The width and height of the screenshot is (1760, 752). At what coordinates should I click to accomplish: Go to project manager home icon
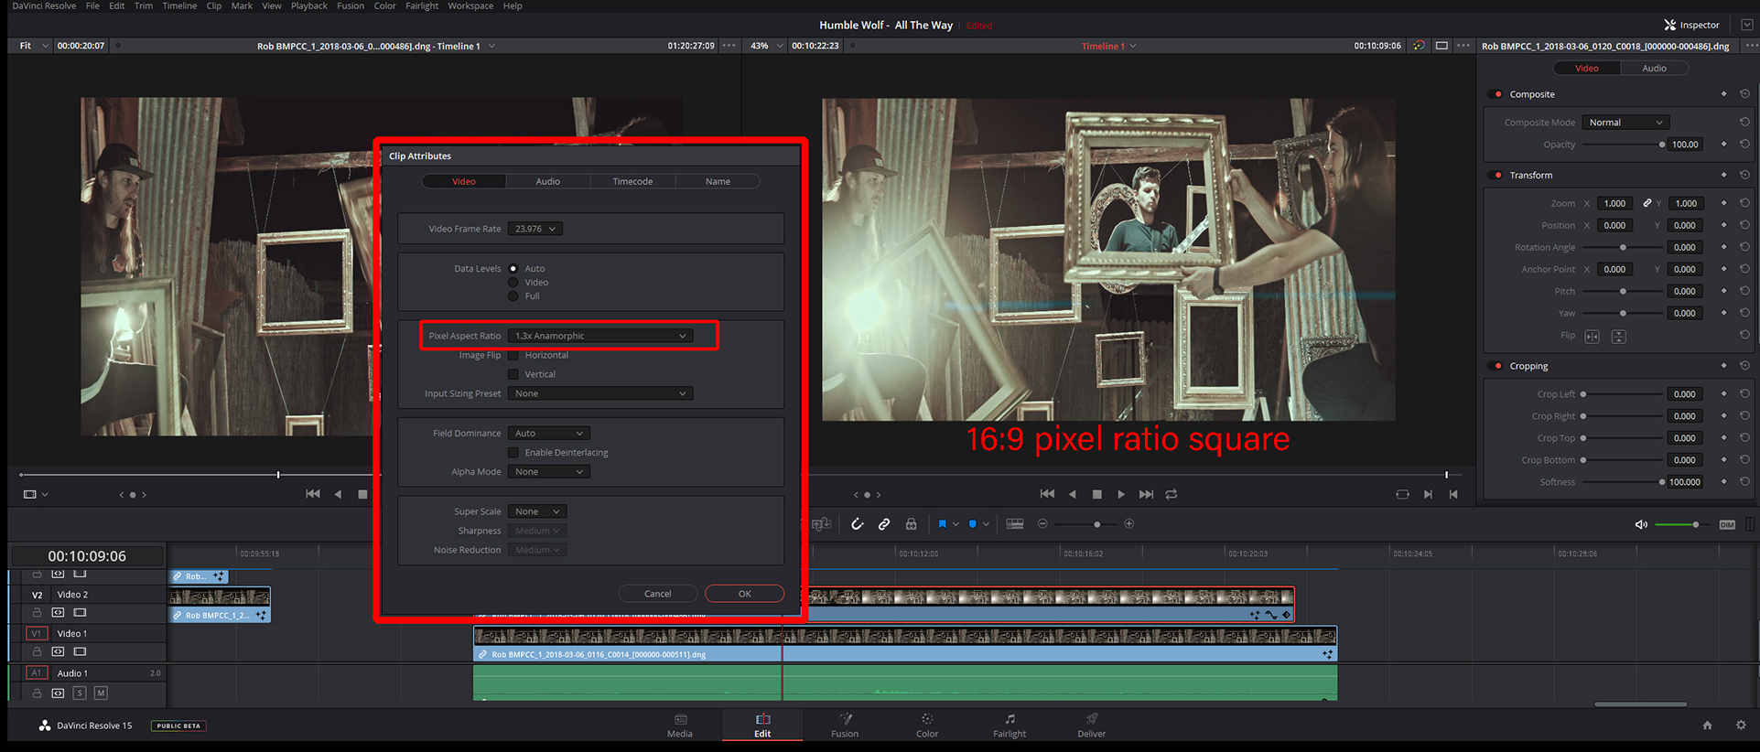click(x=1707, y=725)
